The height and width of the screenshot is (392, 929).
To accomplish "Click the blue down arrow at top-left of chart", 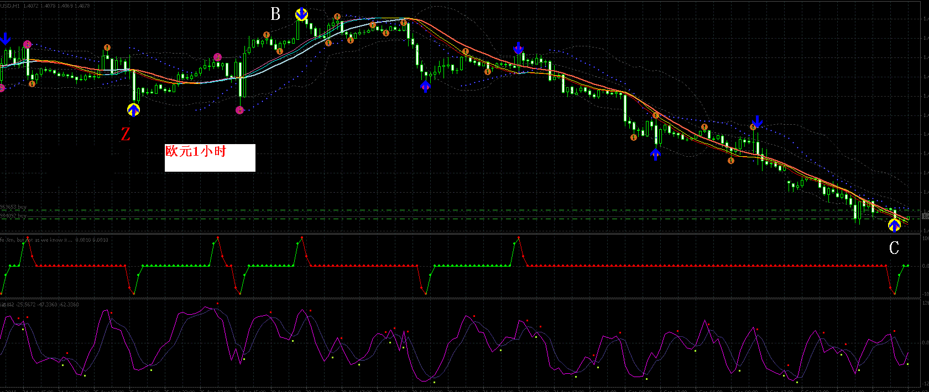I will coord(5,39).
